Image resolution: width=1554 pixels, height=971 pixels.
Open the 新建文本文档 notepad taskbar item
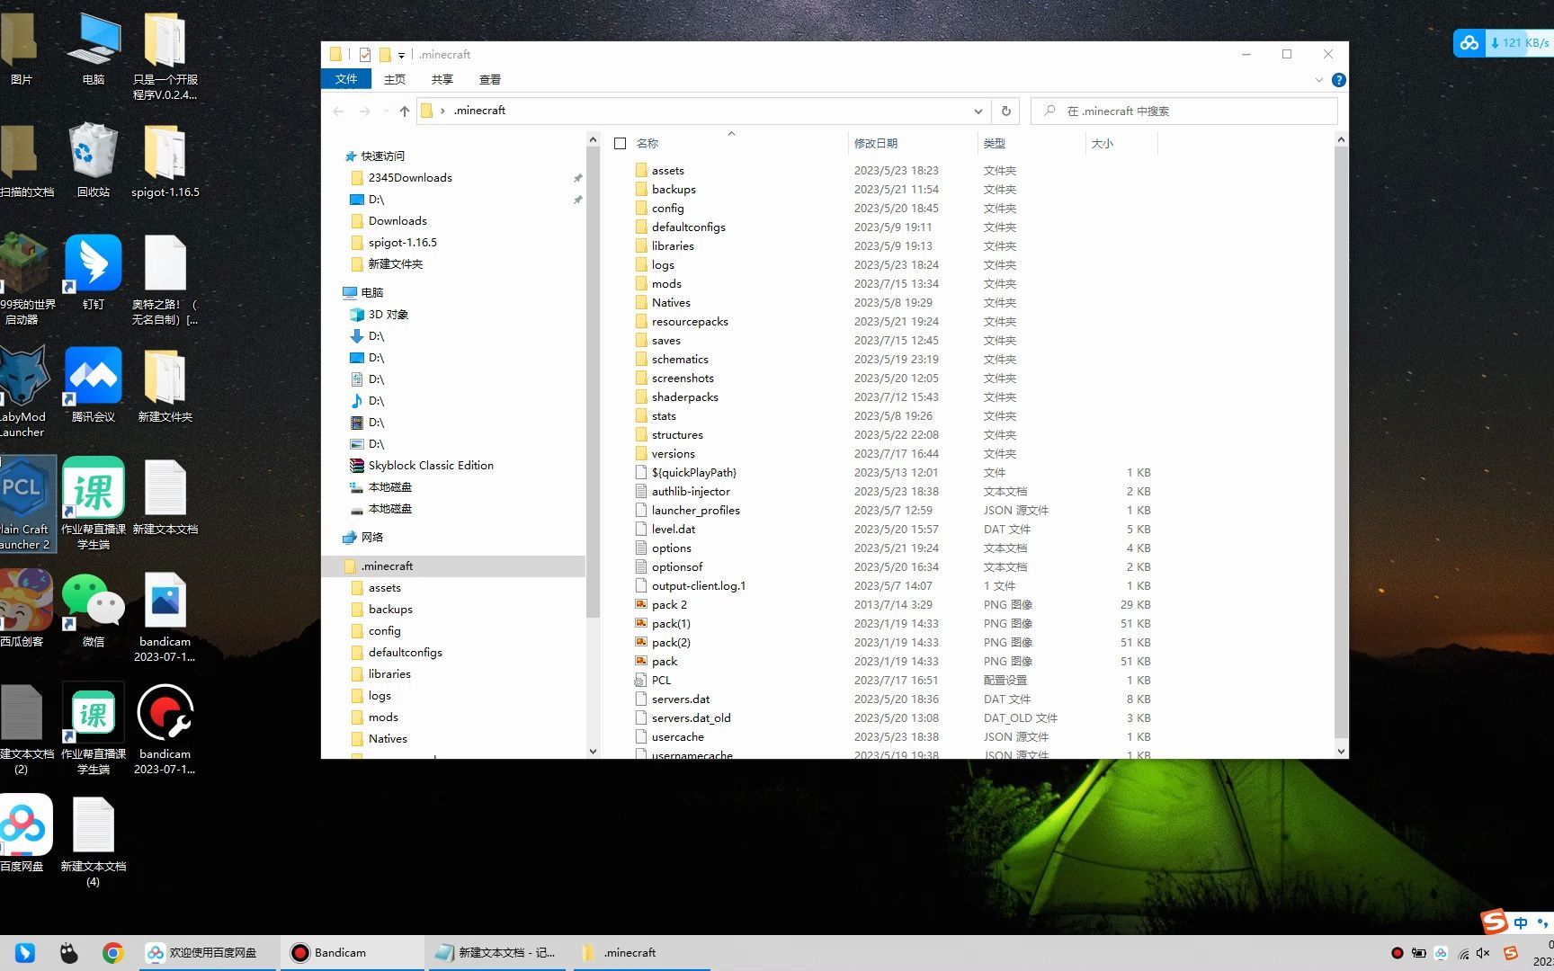tap(496, 953)
